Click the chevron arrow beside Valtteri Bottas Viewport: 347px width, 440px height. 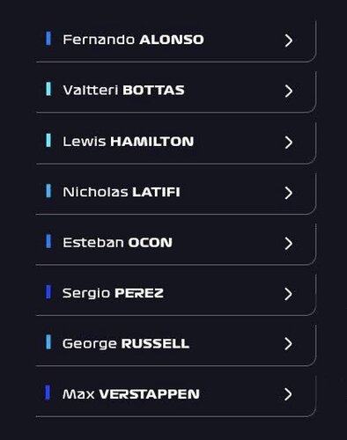click(x=289, y=92)
